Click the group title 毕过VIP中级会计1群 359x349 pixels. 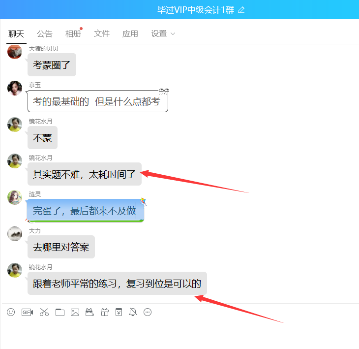point(196,10)
